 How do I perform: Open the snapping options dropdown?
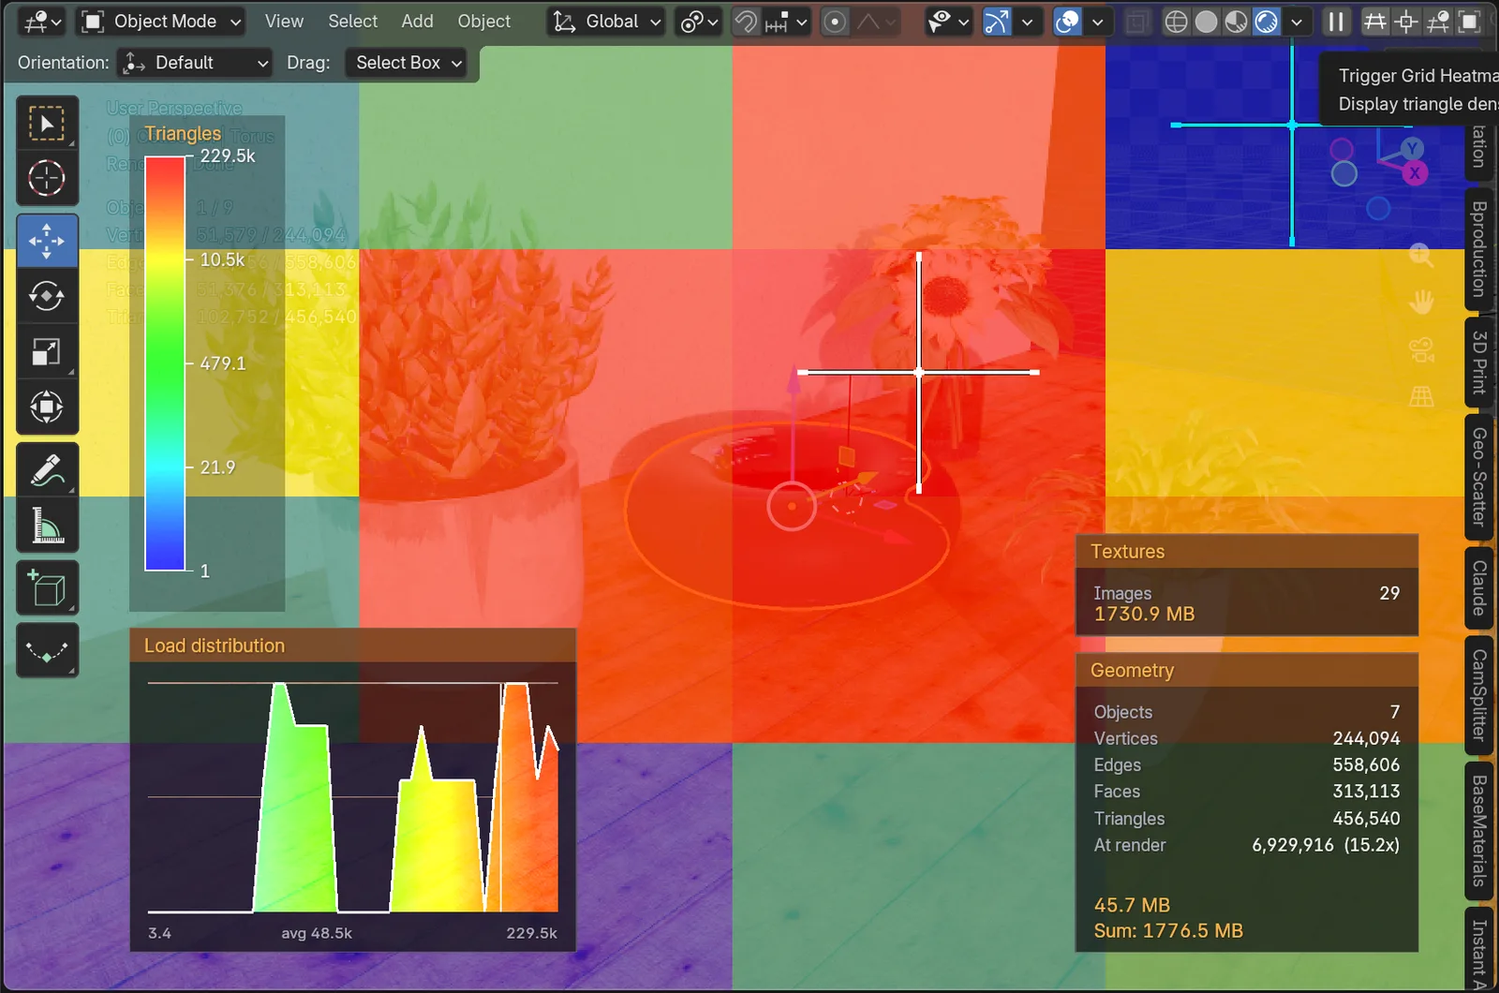[787, 22]
